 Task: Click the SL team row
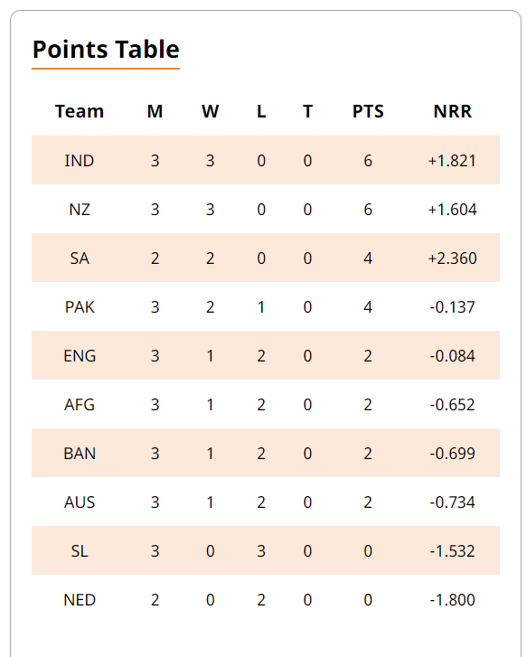[266, 550]
